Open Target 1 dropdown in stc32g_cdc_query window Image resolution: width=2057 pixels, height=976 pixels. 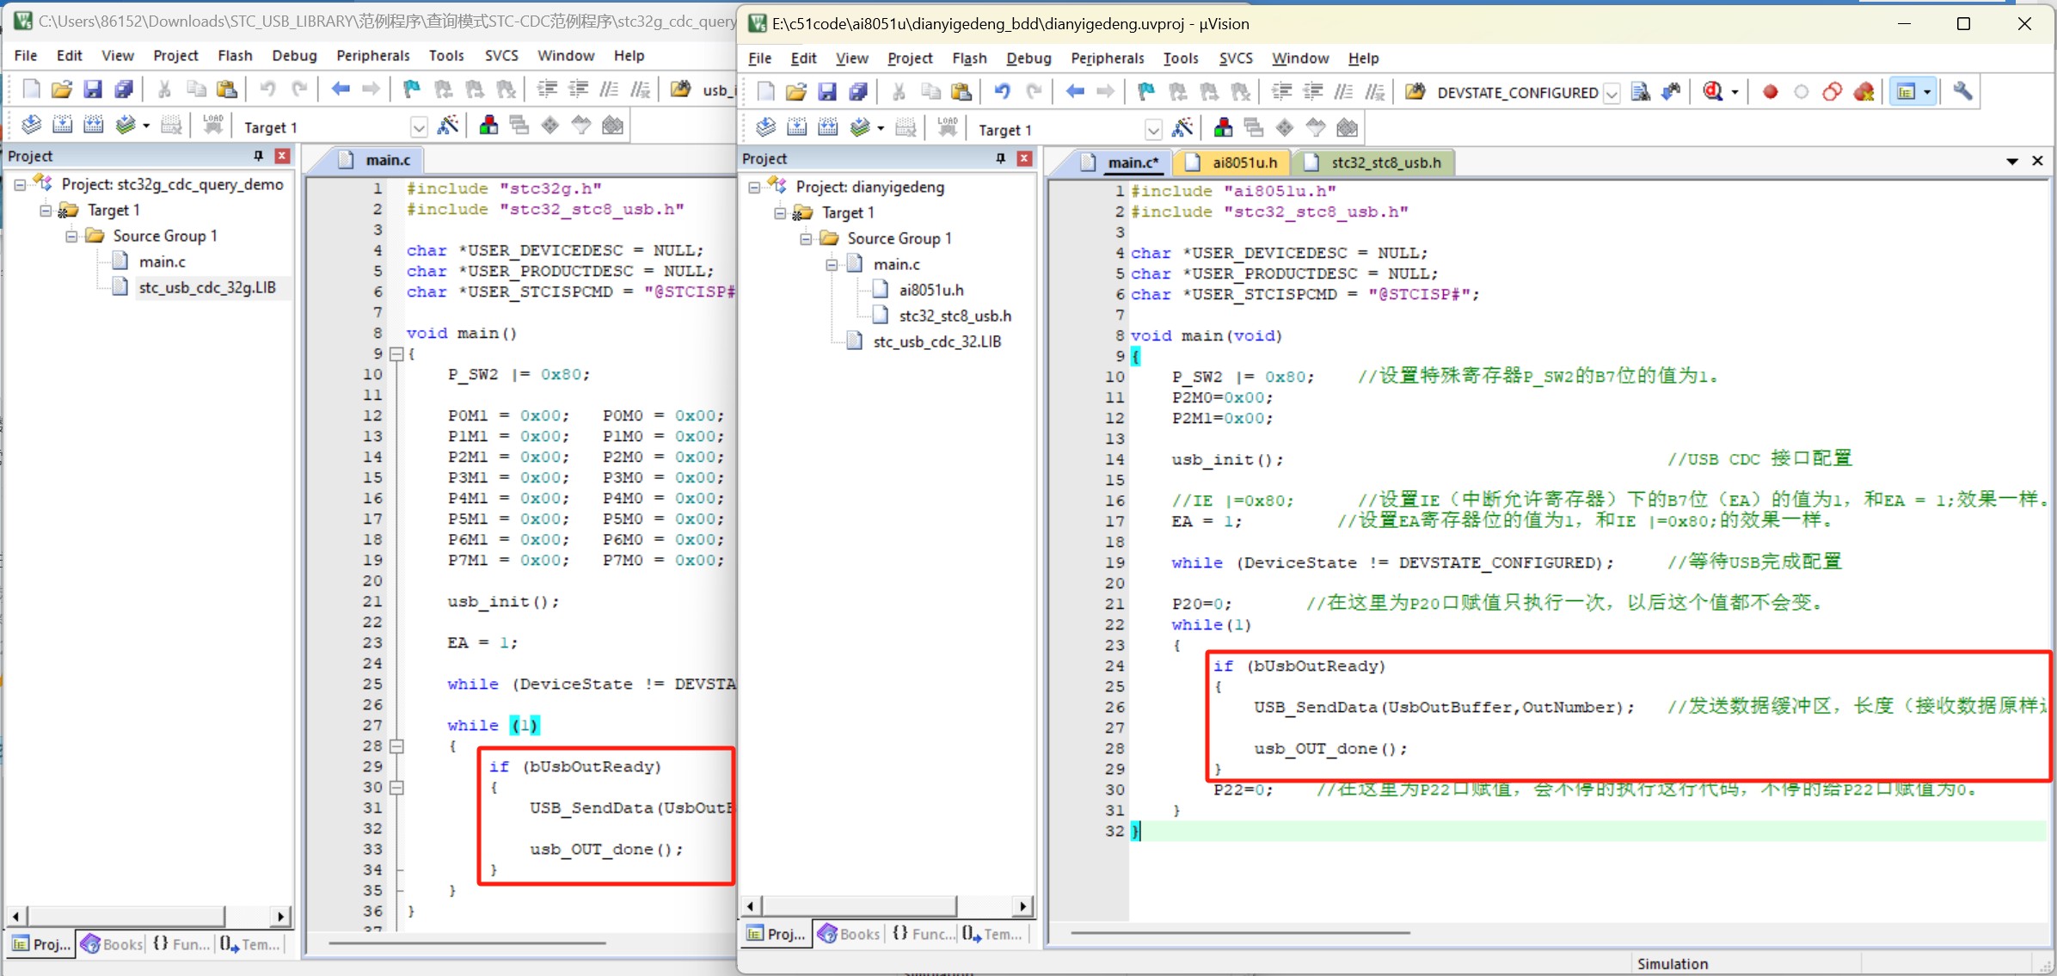point(419,127)
